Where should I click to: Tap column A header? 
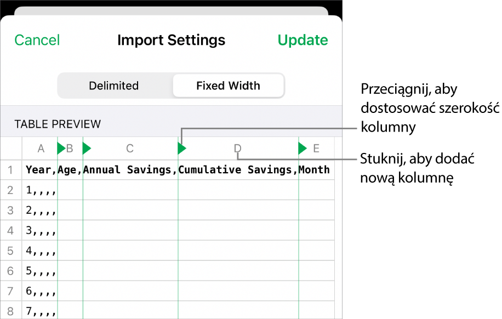tap(41, 148)
